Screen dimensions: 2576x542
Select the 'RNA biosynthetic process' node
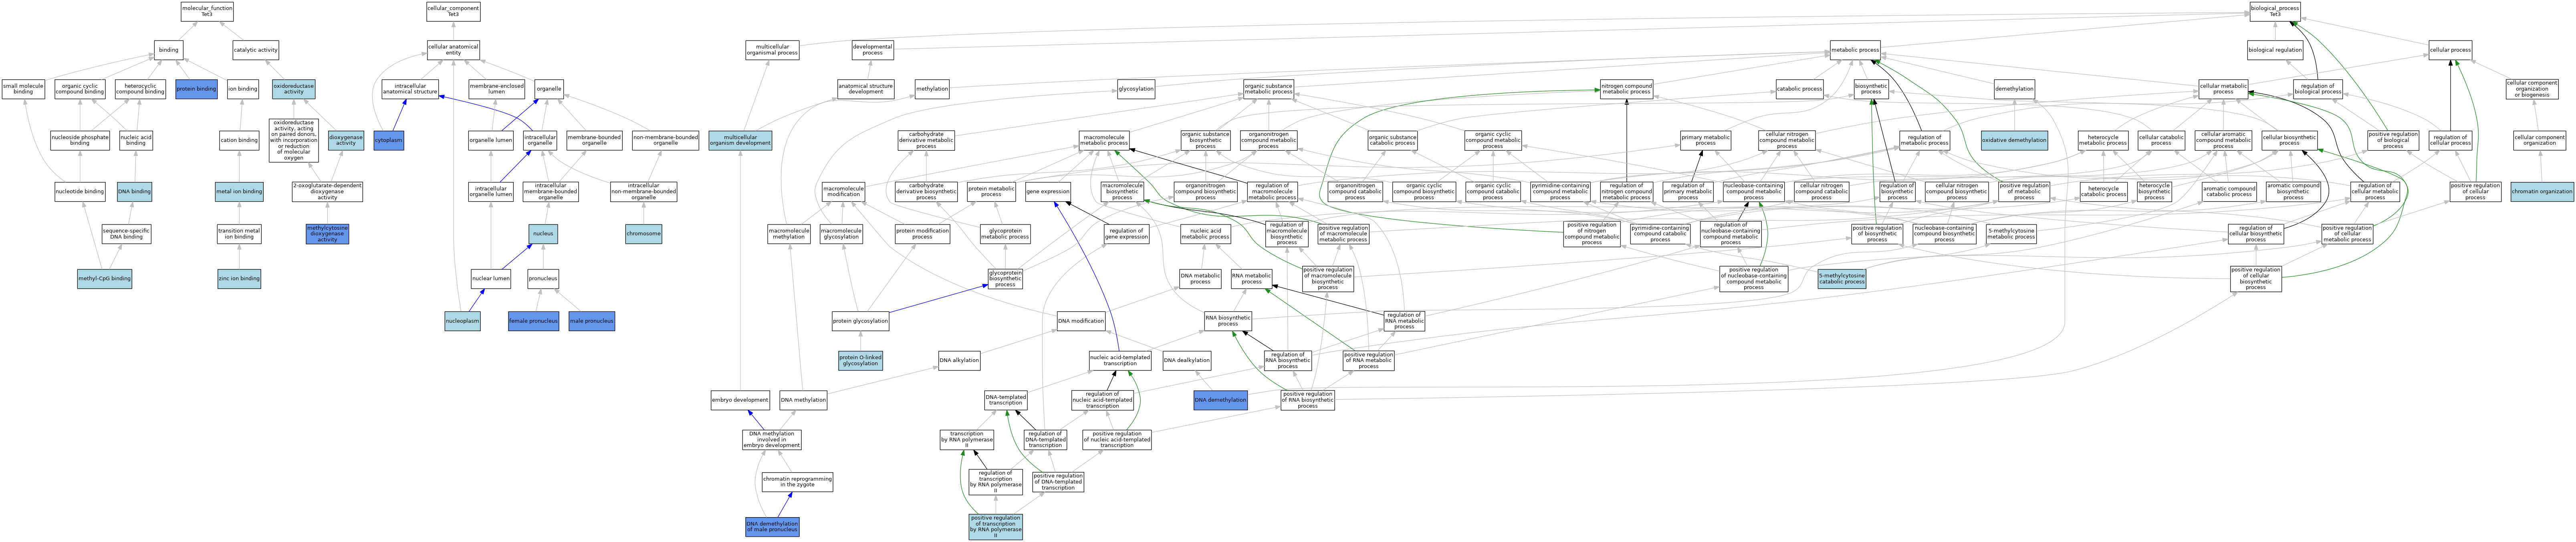pyautogui.click(x=1228, y=321)
